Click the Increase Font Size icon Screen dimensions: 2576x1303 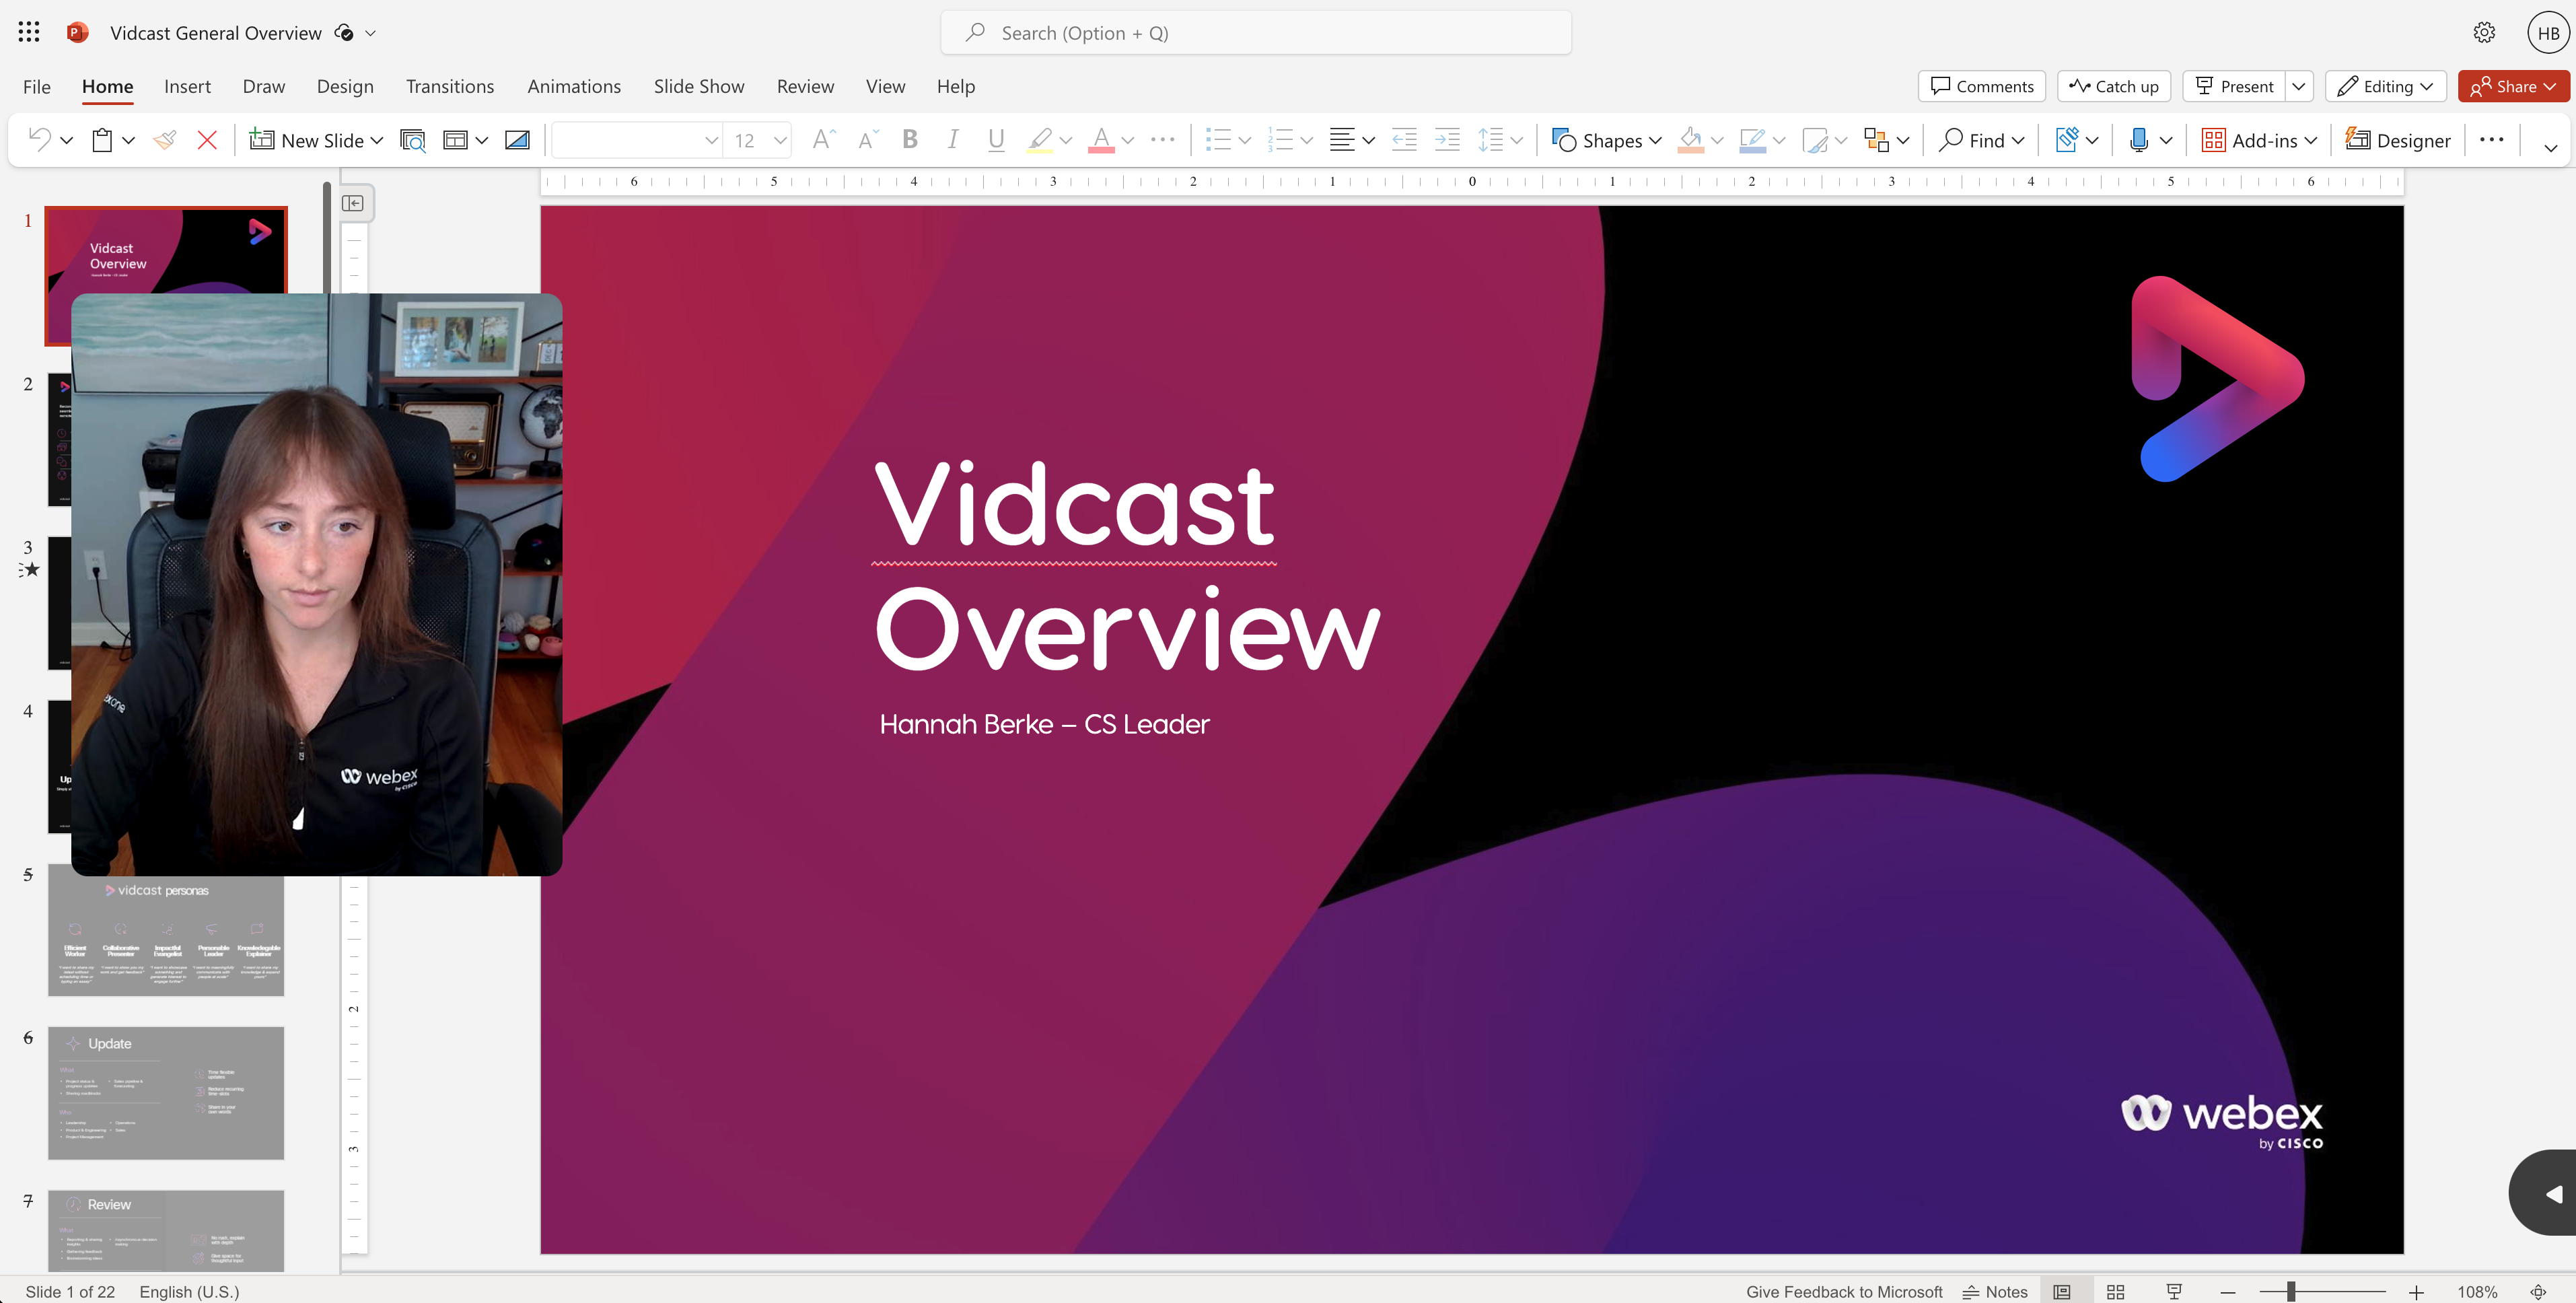point(823,140)
